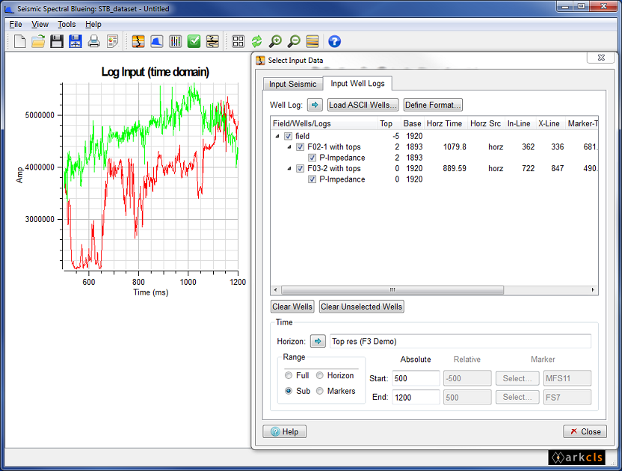Zoom in with the magnifier plus icon
Screen dimensions: 622x471
point(275,41)
